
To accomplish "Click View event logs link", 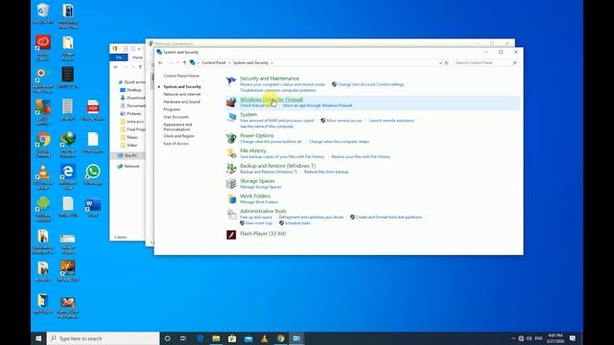I will tap(259, 223).
